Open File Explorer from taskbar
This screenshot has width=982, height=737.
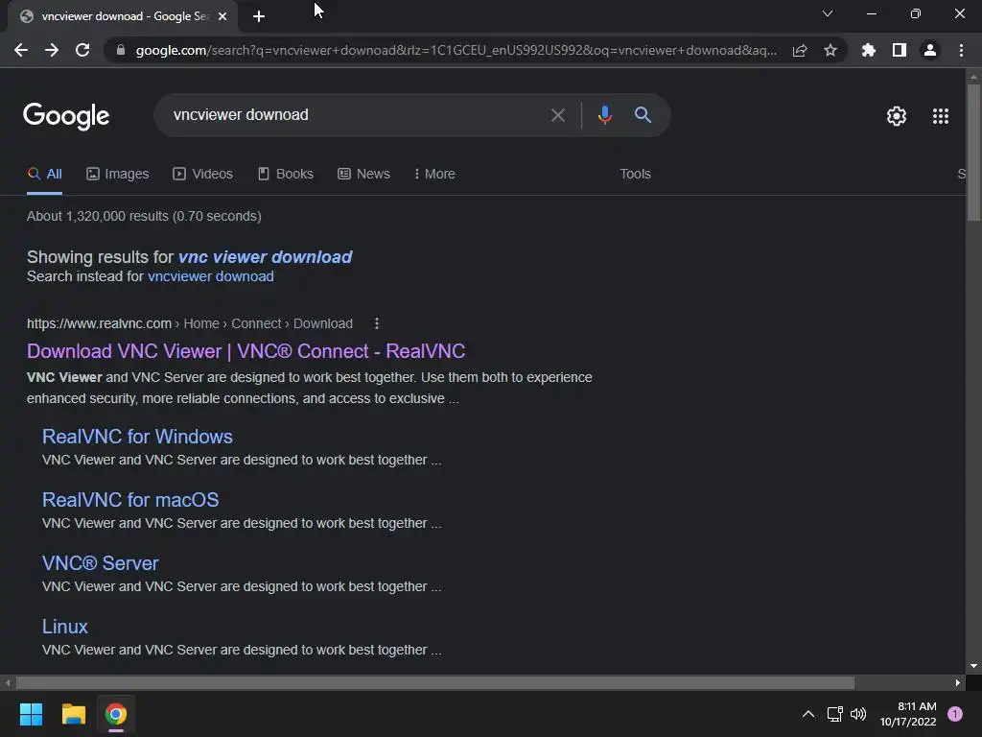73,714
